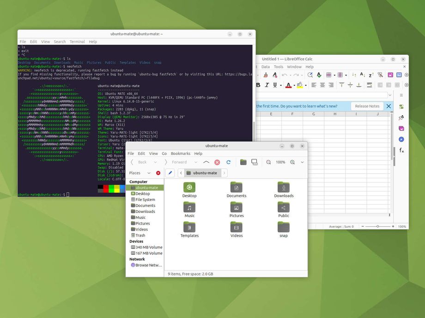
Task: Zoom in using file manager magnifier icon
Action: [x=292, y=162]
